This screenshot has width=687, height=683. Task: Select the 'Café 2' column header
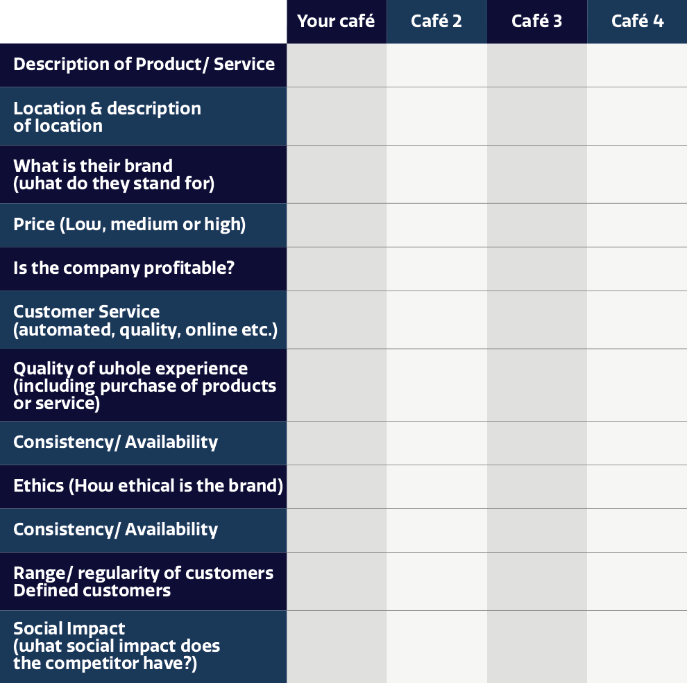436,21
